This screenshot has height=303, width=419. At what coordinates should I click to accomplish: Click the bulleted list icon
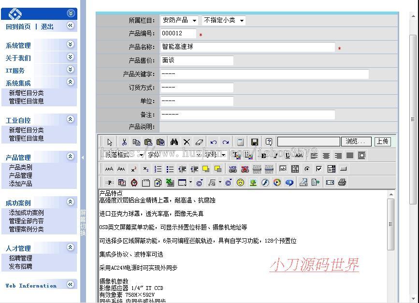pyautogui.click(x=170, y=169)
